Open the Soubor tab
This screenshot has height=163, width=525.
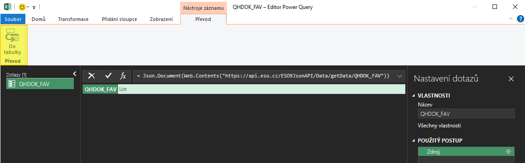tap(13, 19)
